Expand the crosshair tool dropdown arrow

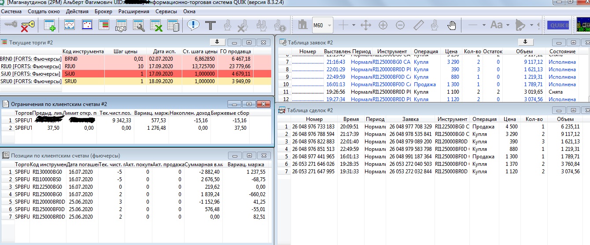click(354, 26)
